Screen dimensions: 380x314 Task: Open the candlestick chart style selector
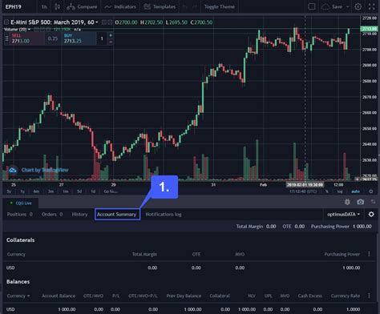[57, 6]
